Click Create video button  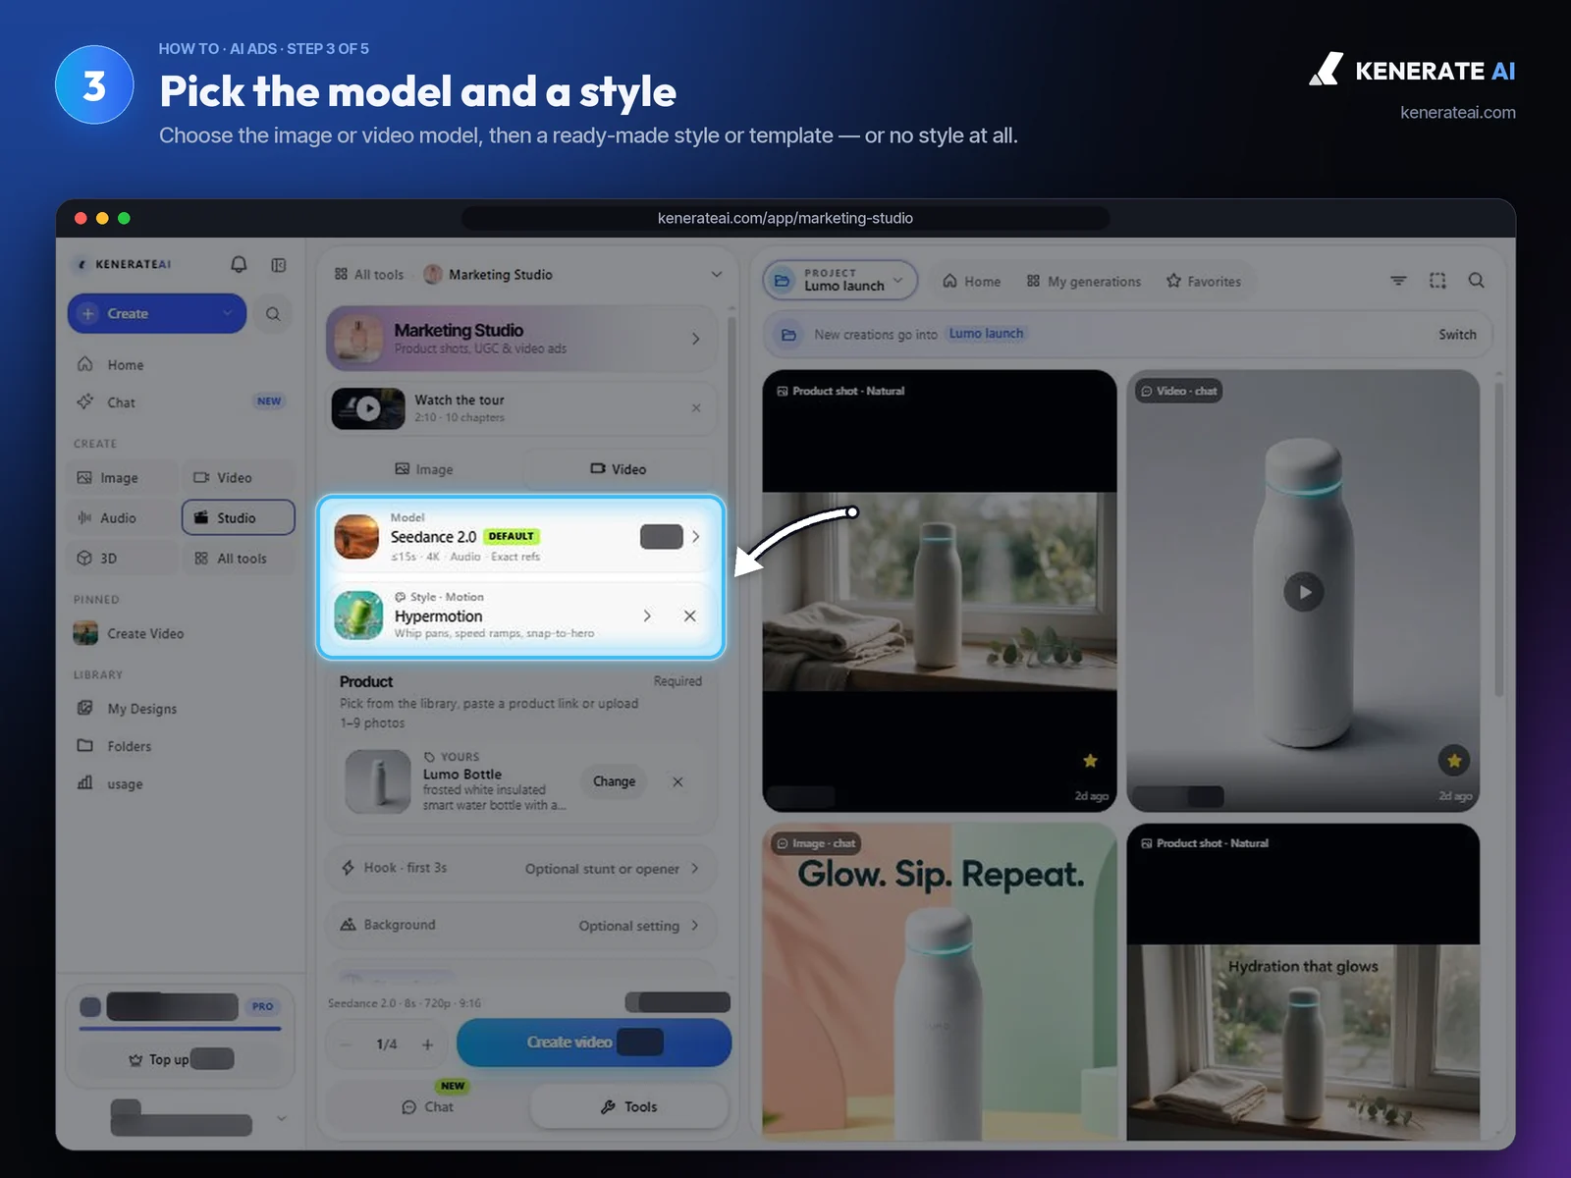[x=594, y=1043]
